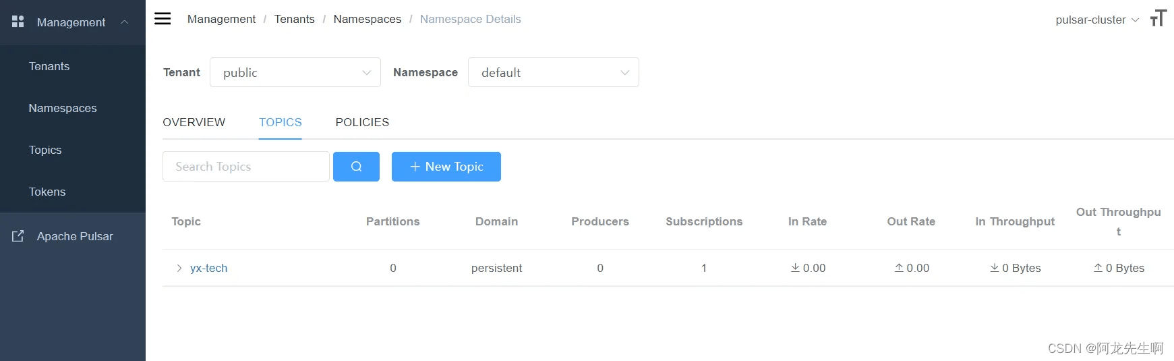Viewport: 1174px width, 361px height.
Task: Click the text size icon
Action: click(1158, 18)
